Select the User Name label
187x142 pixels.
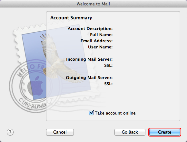[100, 47]
